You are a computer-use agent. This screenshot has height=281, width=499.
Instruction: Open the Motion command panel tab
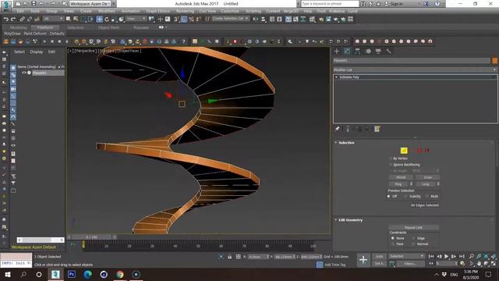pos(368,51)
